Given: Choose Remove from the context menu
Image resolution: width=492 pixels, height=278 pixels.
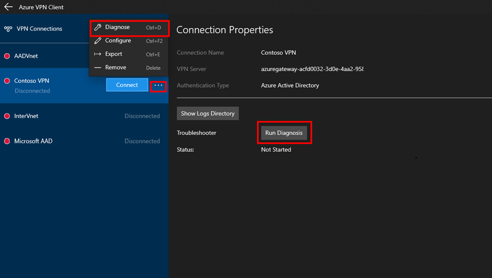Looking at the screenshot, I should [x=129, y=67].
